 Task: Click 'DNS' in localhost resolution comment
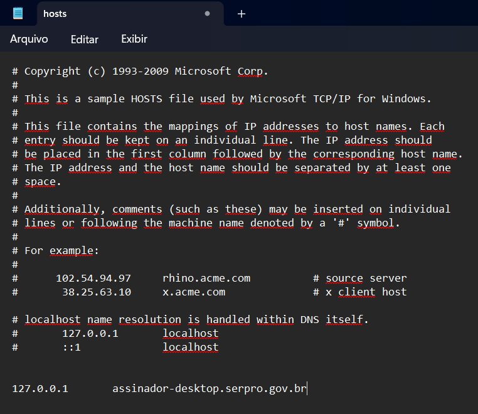tap(310, 320)
